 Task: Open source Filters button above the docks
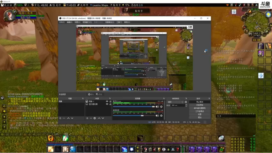pos(99,95)
